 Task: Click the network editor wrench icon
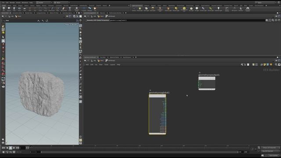(x=242, y=65)
